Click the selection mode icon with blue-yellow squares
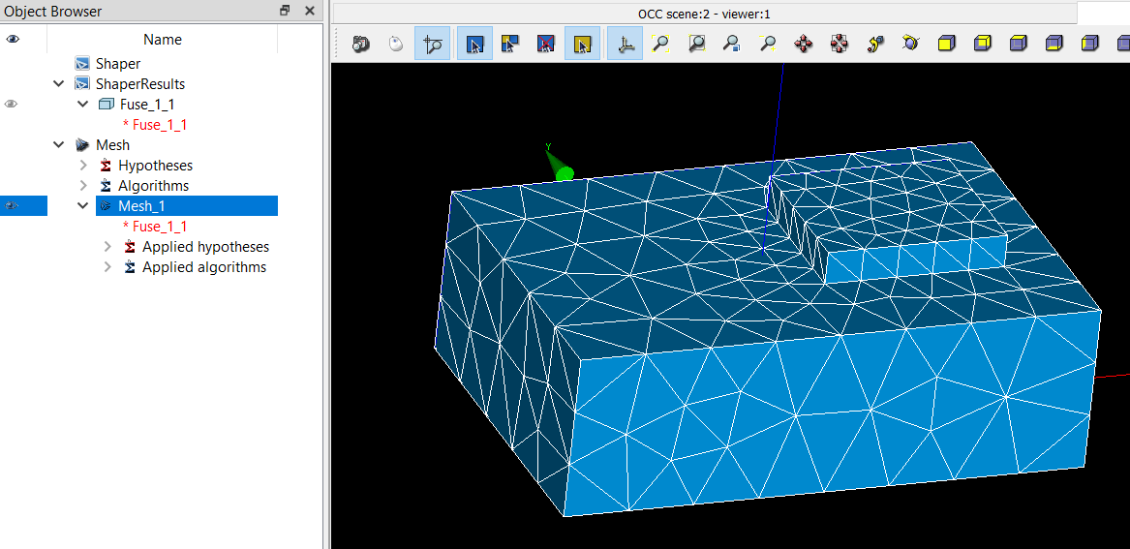This screenshot has height=549, width=1130. click(x=510, y=44)
